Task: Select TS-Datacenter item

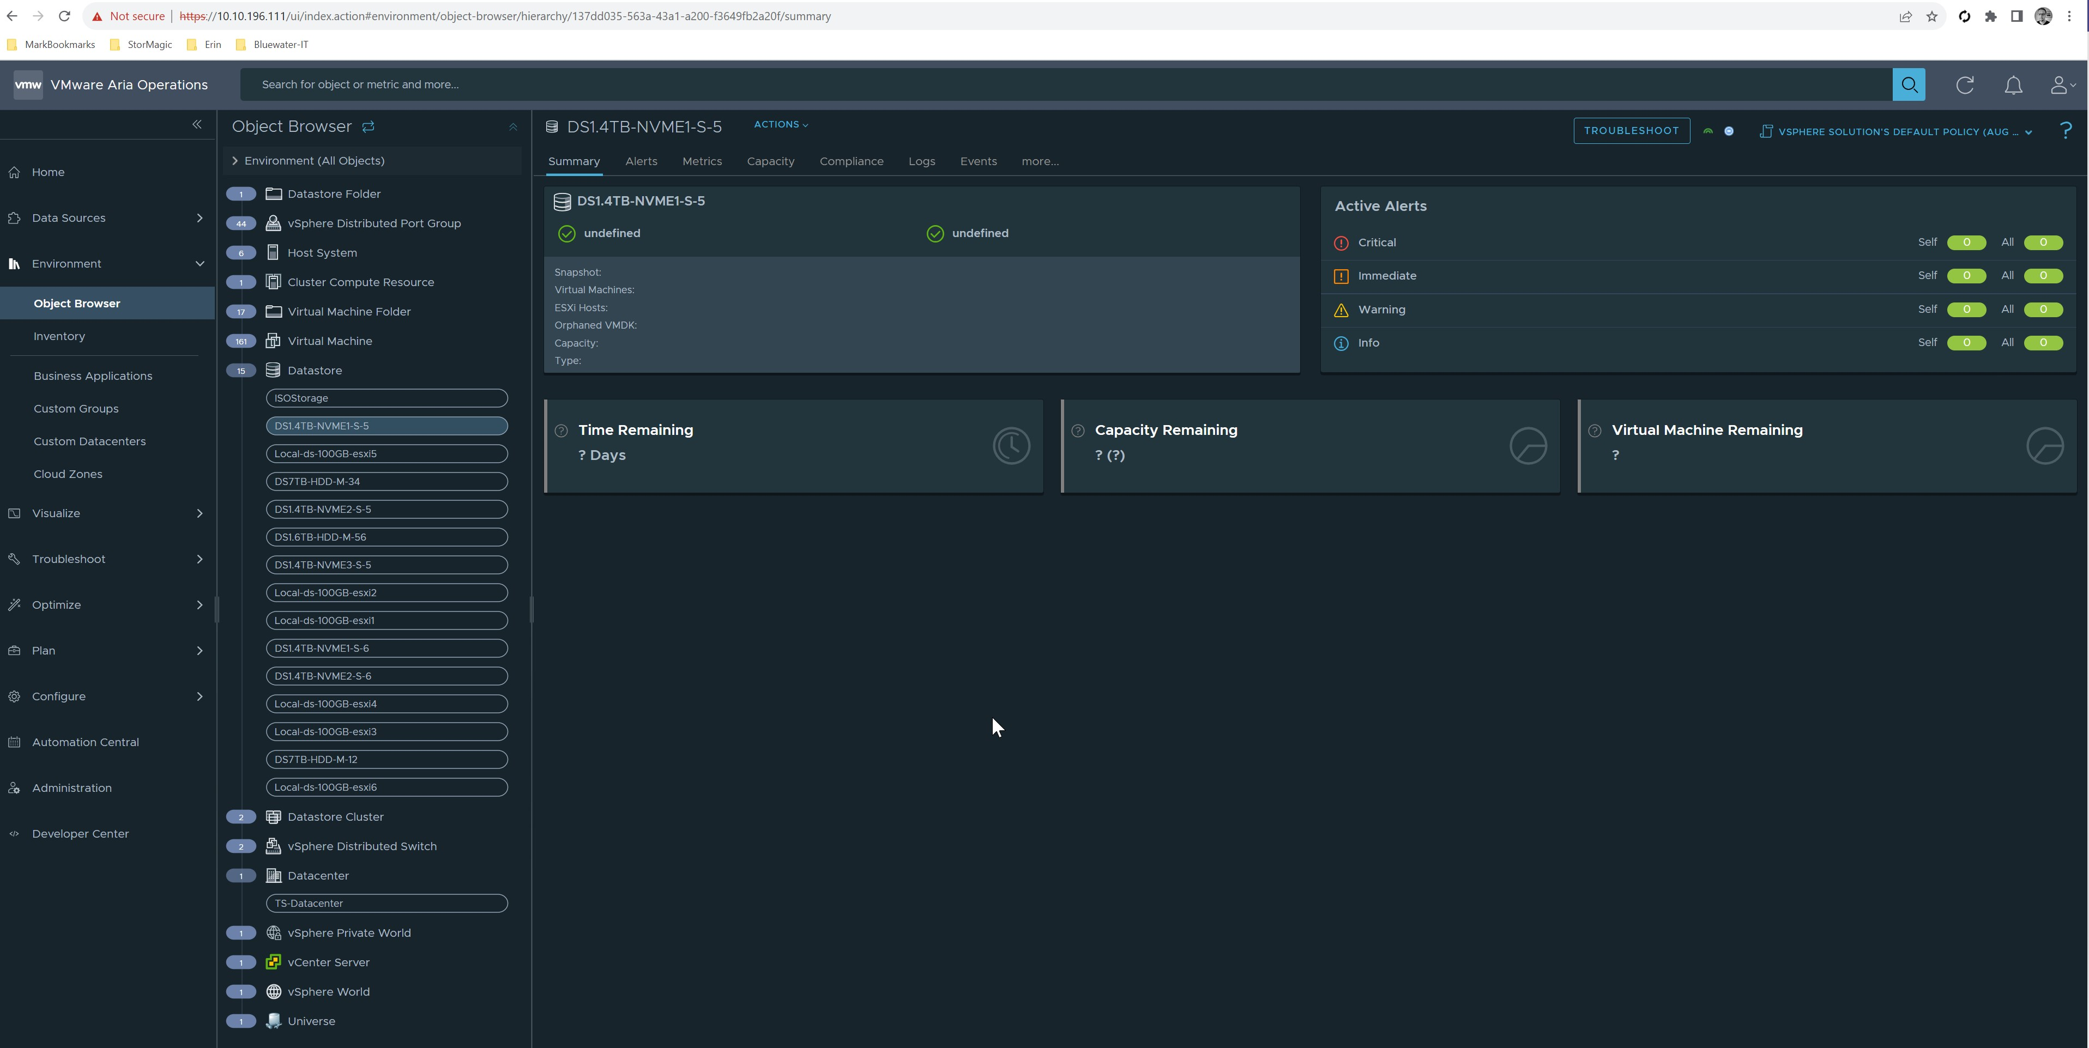Action: point(387,904)
